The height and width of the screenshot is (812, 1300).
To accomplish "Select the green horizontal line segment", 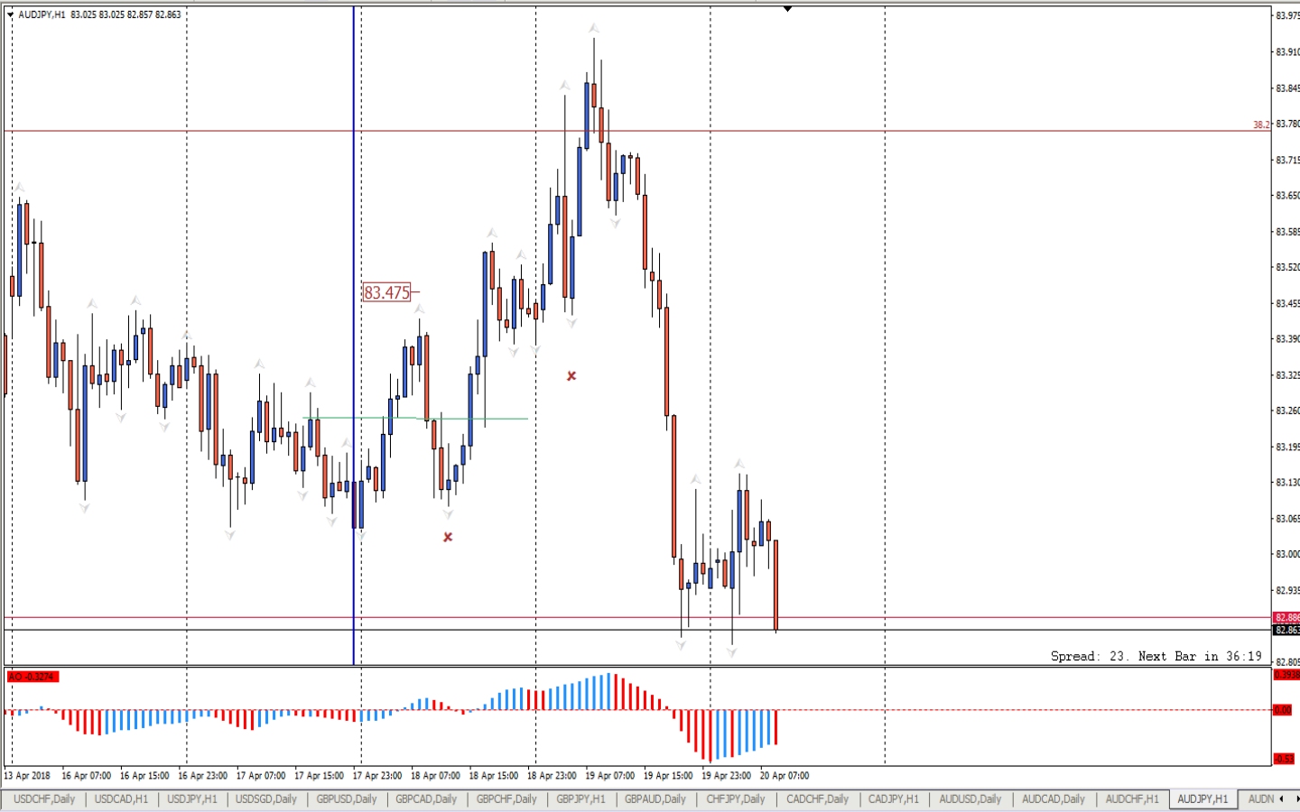I will 415,418.
